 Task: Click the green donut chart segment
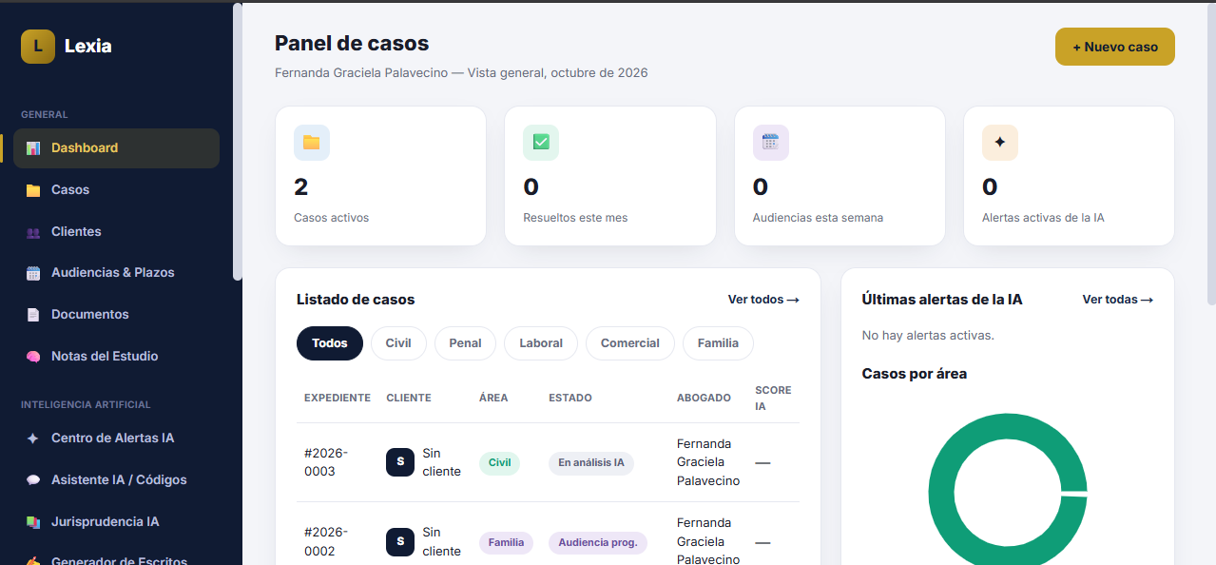pos(940,494)
